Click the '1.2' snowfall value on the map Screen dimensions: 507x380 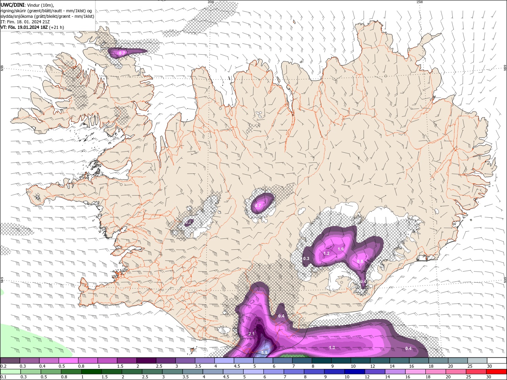(x=326, y=253)
